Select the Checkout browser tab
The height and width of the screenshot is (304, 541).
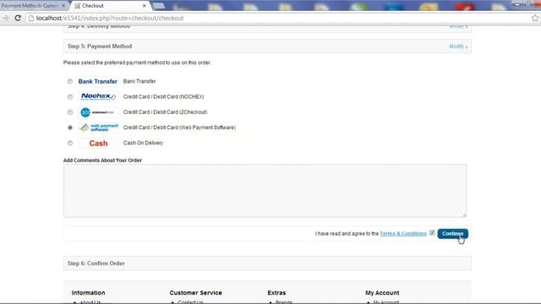tap(110, 6)
